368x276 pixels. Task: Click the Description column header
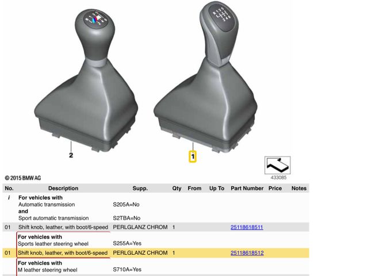coord(63,188)
